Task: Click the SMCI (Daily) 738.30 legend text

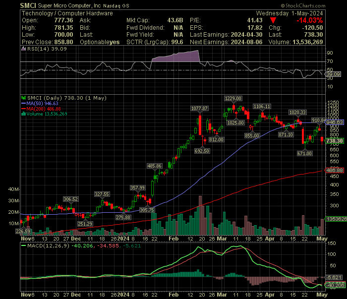Action: tap(67, 98)
